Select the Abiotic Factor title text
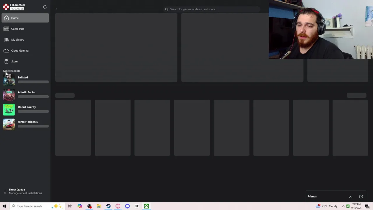This screenshot has width=373, height=210. [27, 92]
